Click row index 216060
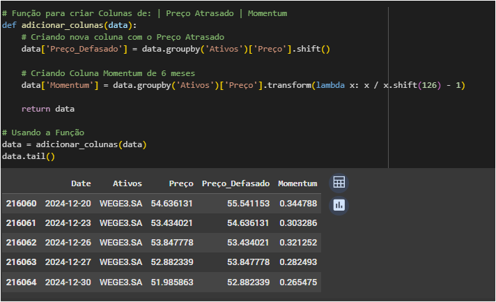 coord(21,203)
